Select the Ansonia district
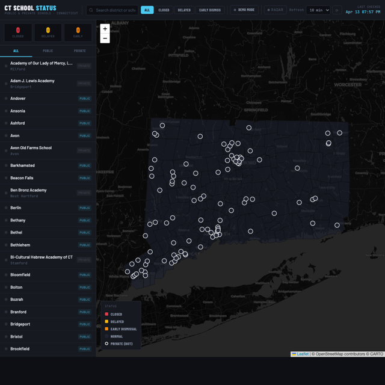385x385 pixels. [x=48, y=111]
